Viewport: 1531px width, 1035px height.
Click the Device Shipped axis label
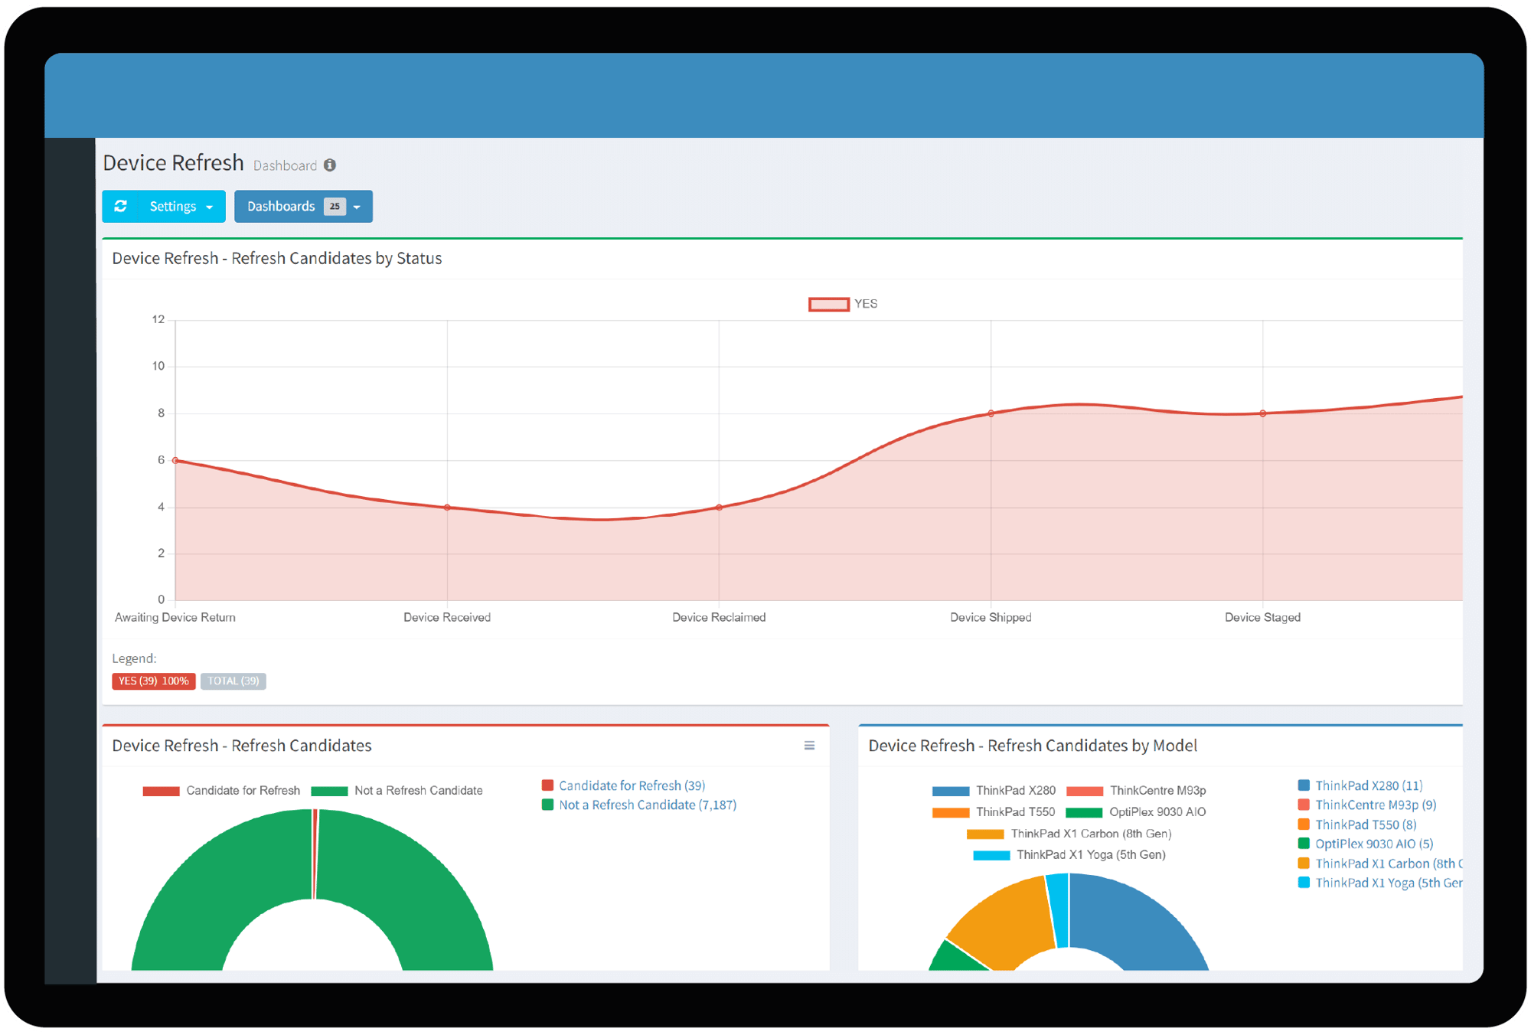click(991, 618)
